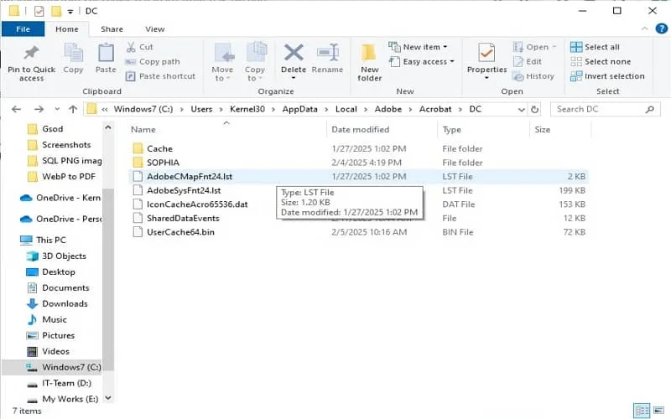Click the blue Help question icon

pos(661,28)
